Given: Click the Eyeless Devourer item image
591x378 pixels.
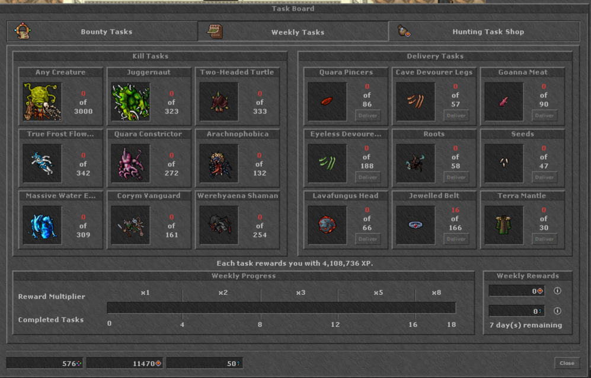Looking at the screenshot, I should point(327,164).
